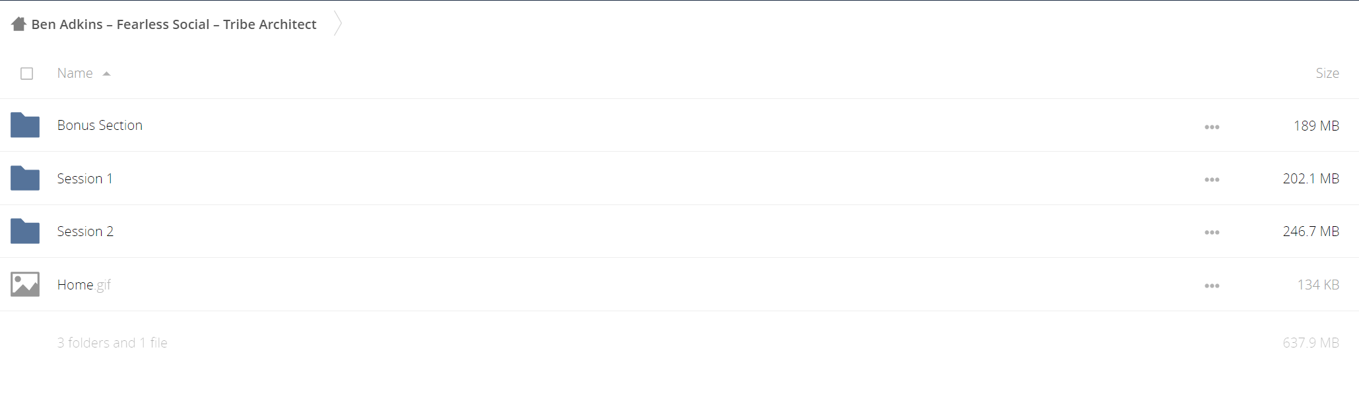Screen dimensions: 1359x395
Task: Open more actions menu for Session 1
Action: coord(1212,179)
